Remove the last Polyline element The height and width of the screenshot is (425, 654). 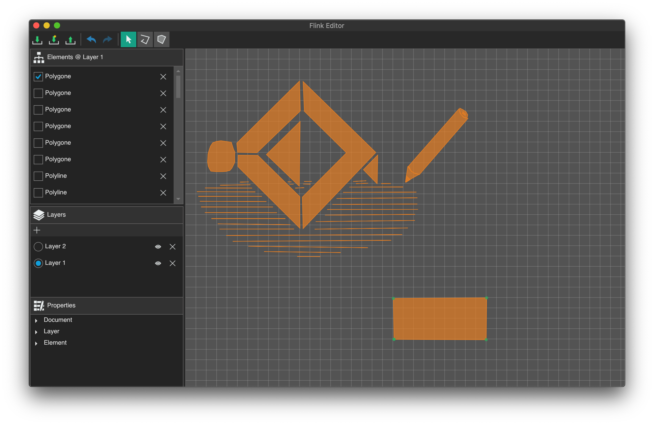[x=163, y=193]
